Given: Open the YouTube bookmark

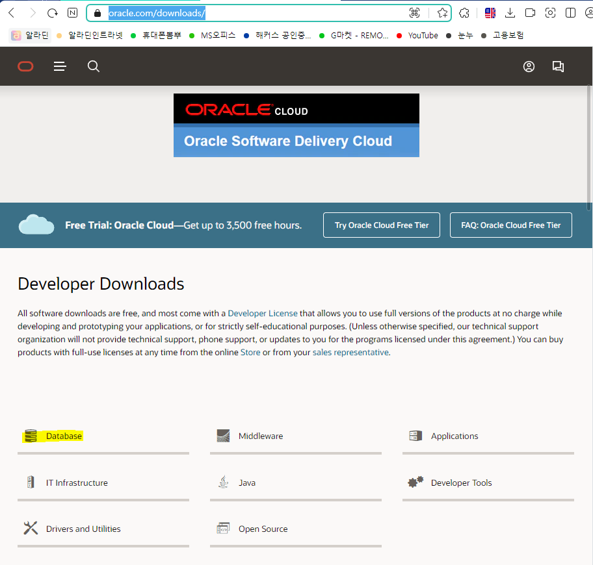Looking at the screenshot, I should [417, 36].
